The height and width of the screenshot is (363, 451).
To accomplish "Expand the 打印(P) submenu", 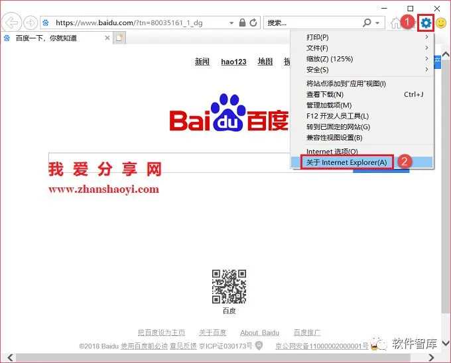I will coord(362,37).
